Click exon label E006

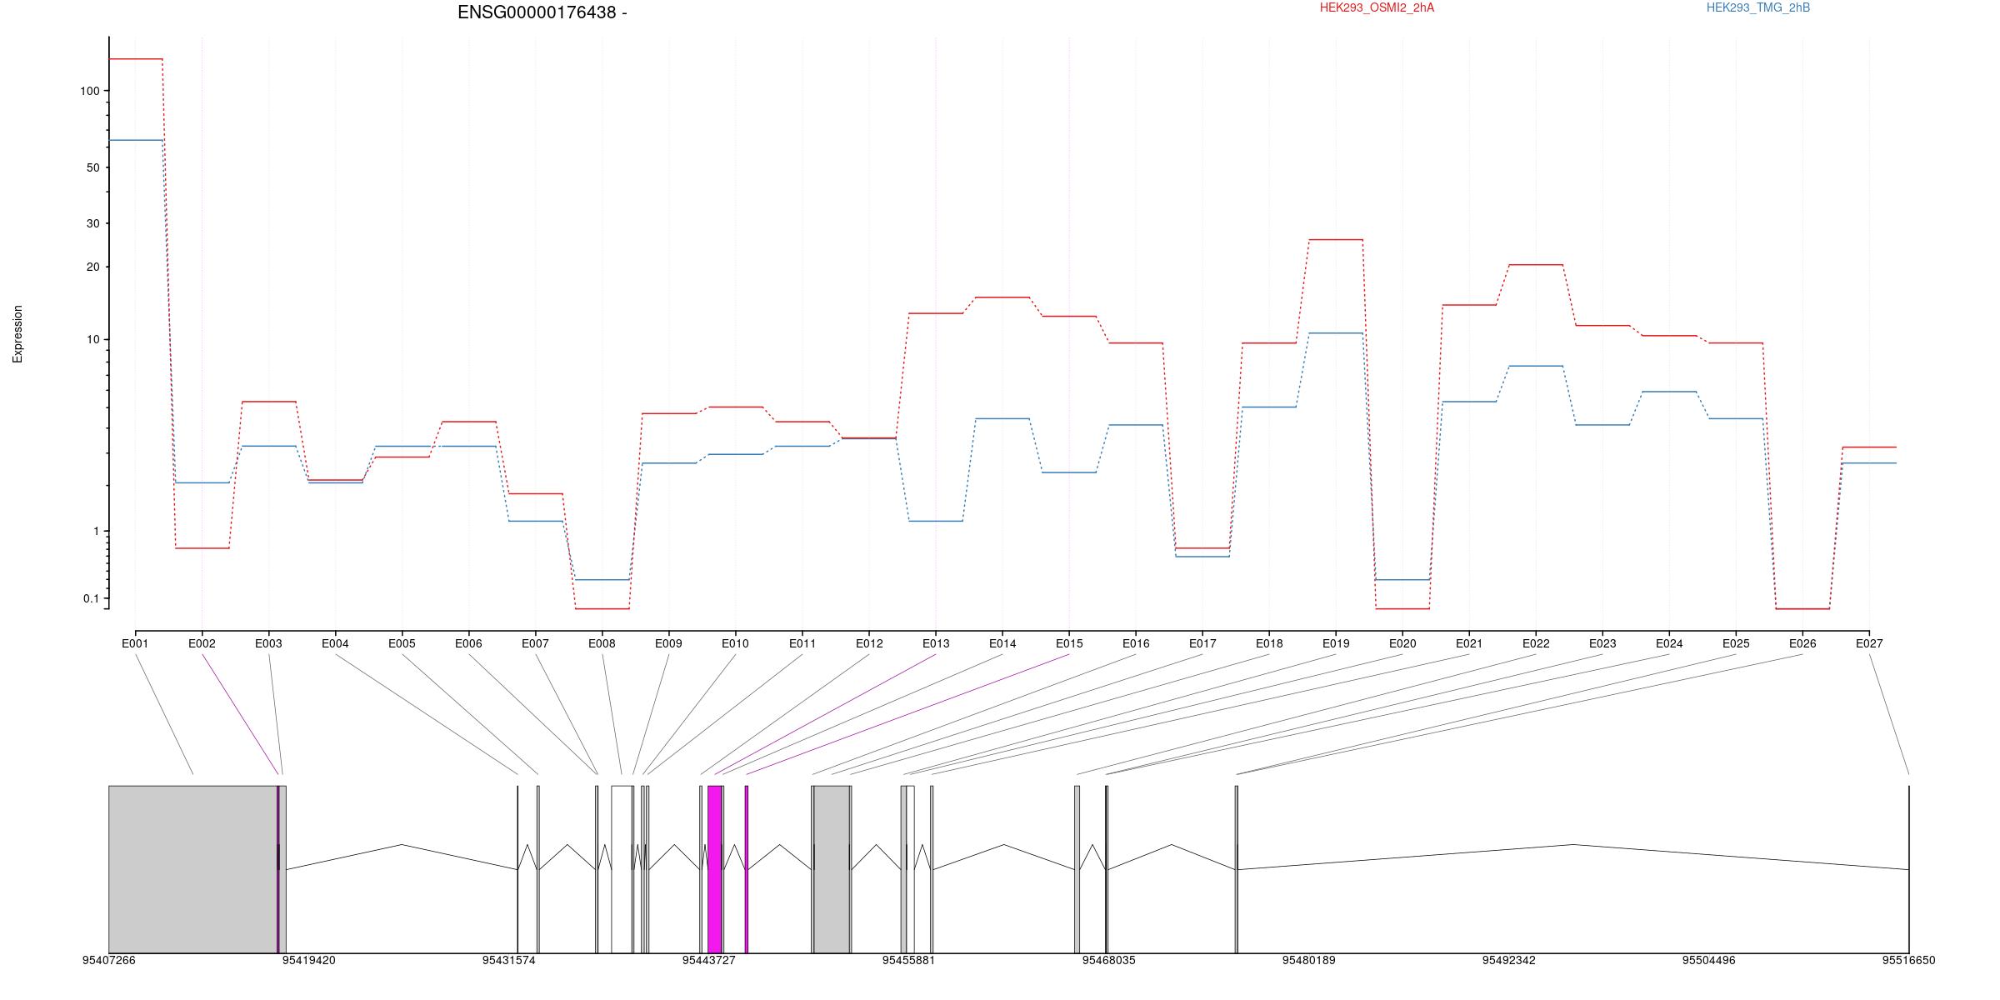tap(468, 643)
